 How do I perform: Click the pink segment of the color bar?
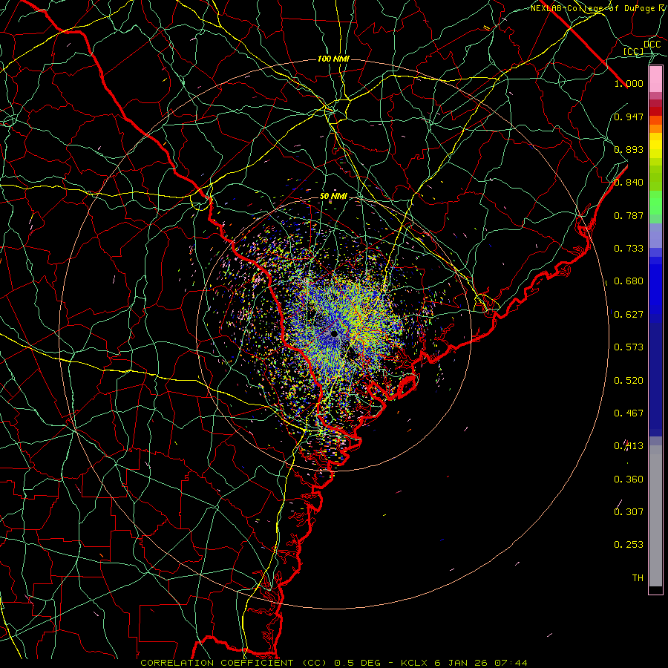click(x=655, y=79)
